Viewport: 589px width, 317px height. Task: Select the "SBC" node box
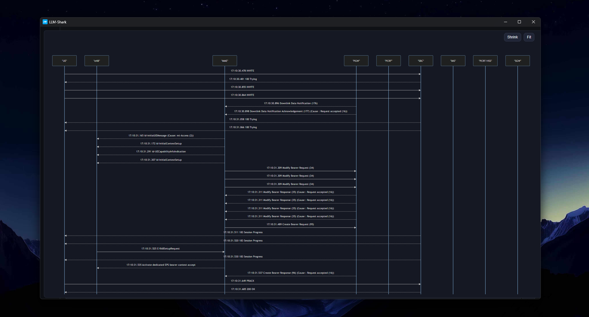point(421,61)
